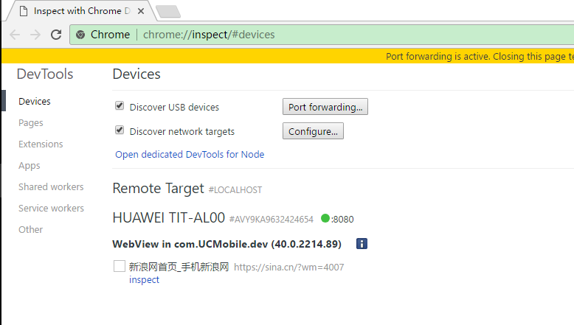The image size is (574, 325).
Task: Open dedicated DevTools for Node
Action: [x=190, y=155]
